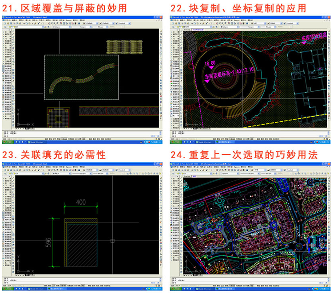Image resolution: width=333 pixels, height=293 pixels.
Task: Open the Standard text style dropdown in section 24
Action: (x=291, y=170)
